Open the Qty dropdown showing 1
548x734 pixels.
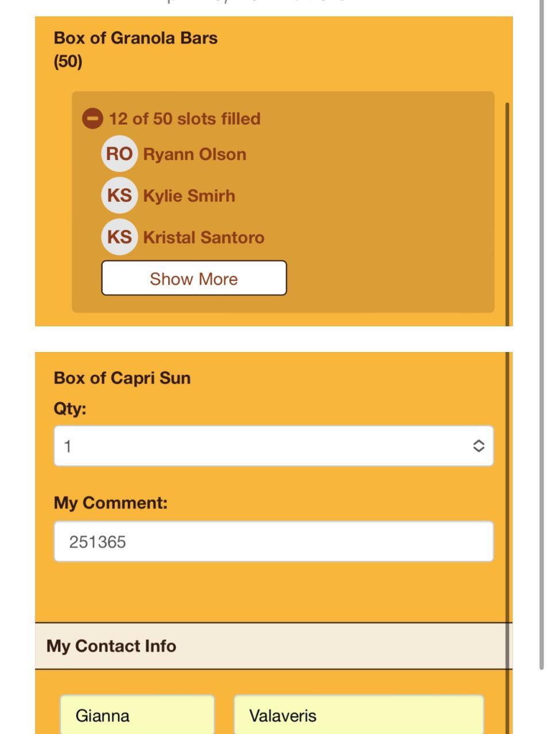pyautogui.click(x=273, y=446)
